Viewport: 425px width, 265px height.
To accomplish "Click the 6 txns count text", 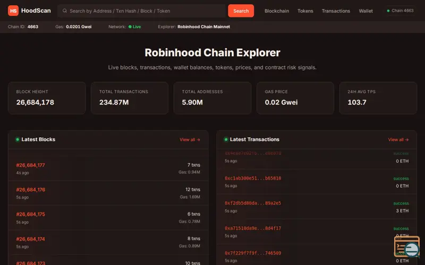I will point(194,214).
